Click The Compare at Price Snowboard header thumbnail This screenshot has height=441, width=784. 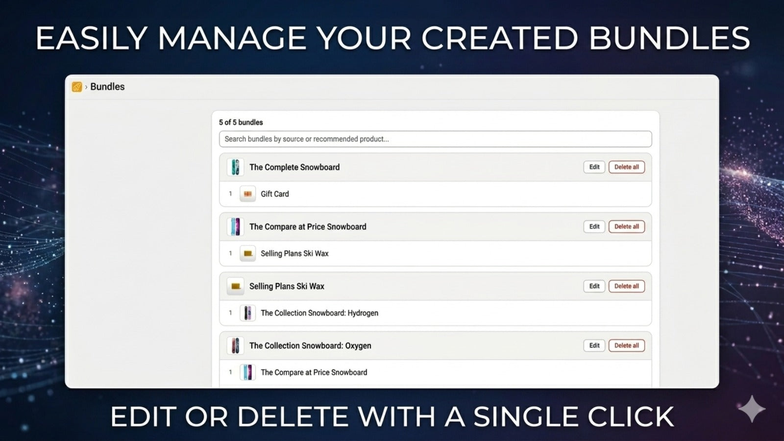(x=235, y=227)
